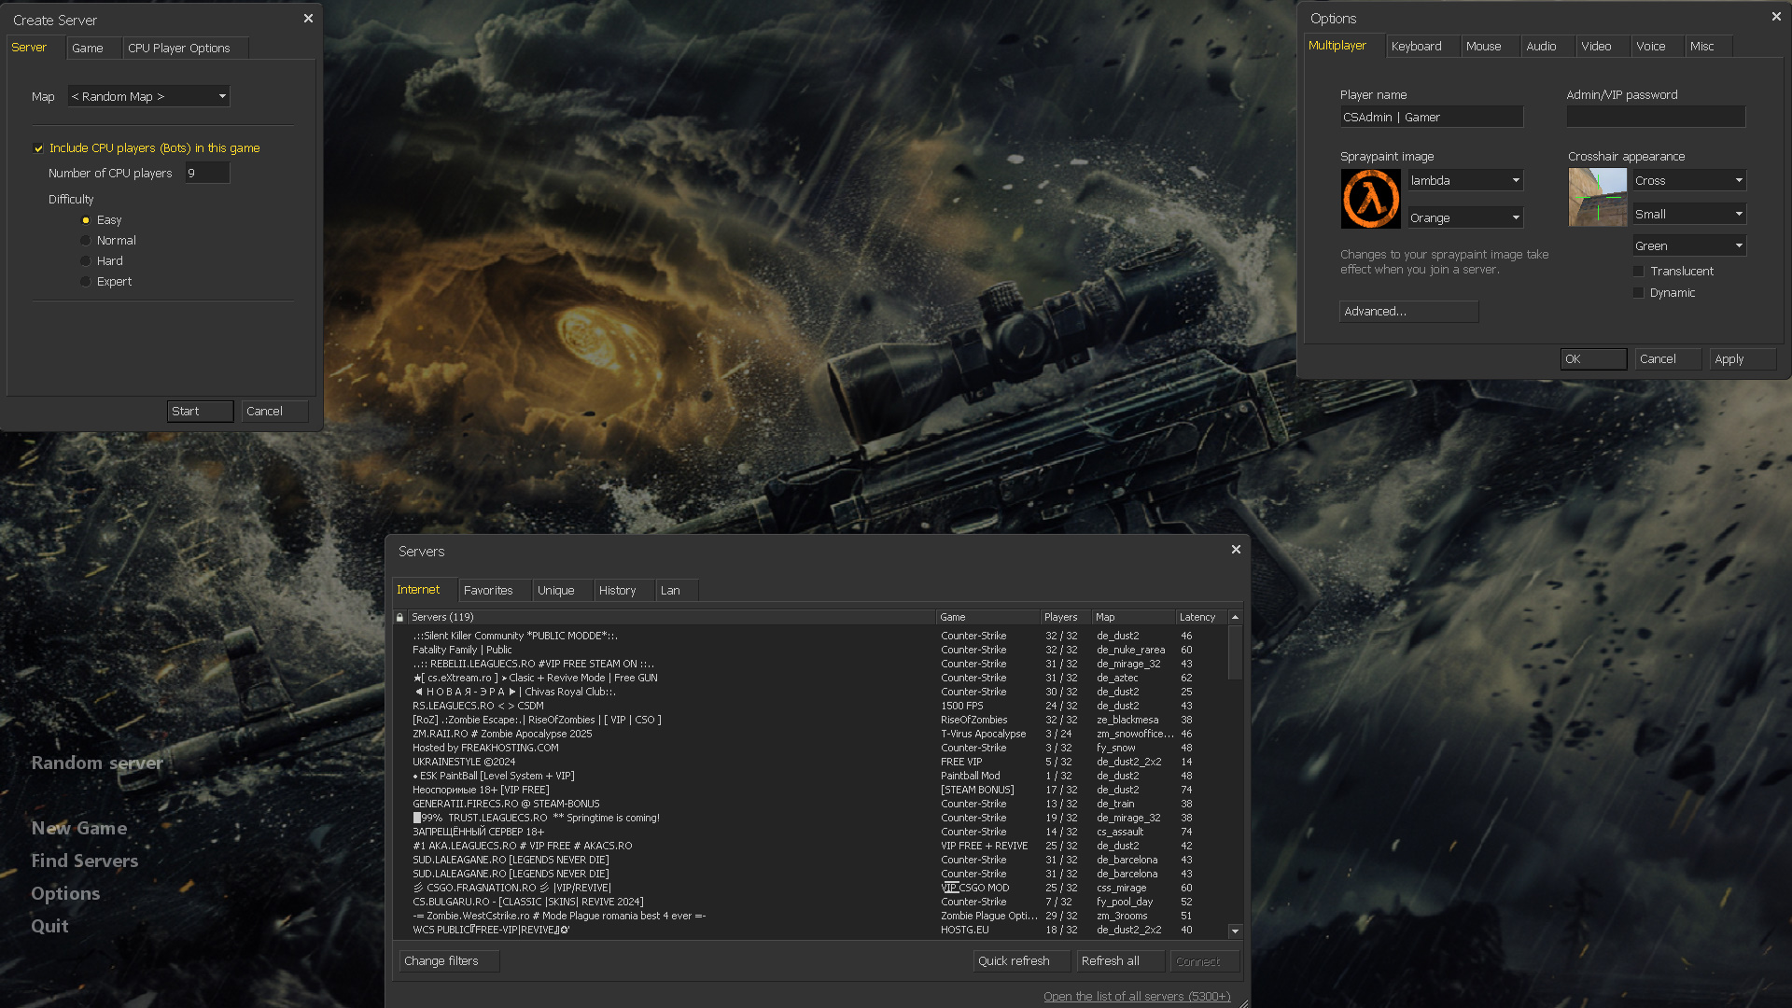The height and width of the screenshot is (1008, 1792).
Task: Click the server list scroll up arrow
Action: pos(1235,617)
